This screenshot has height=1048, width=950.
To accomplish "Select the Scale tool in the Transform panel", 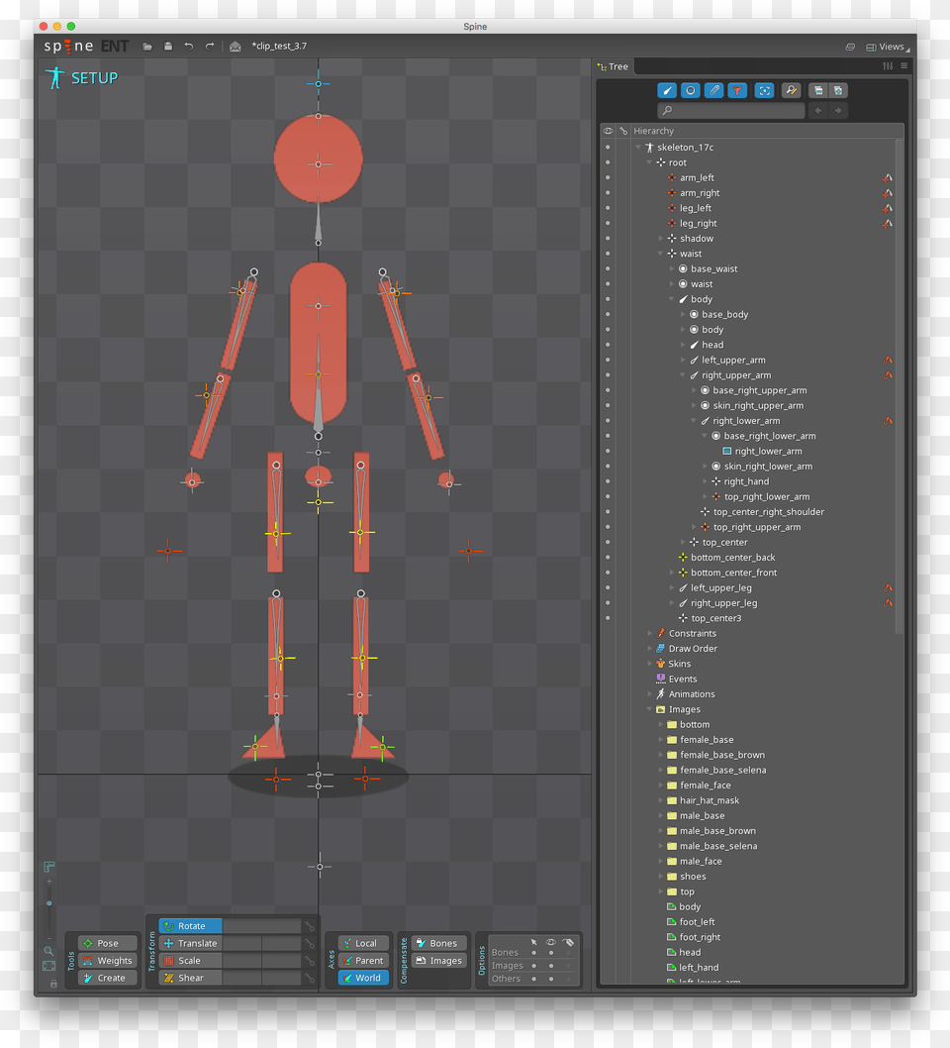I will 190,960.
